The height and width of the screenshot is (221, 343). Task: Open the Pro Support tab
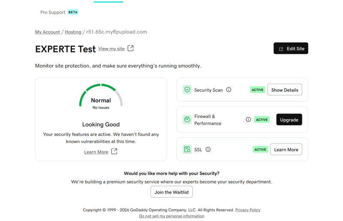53,12
